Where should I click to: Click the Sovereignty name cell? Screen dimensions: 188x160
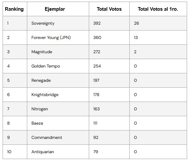pos(43,23)
